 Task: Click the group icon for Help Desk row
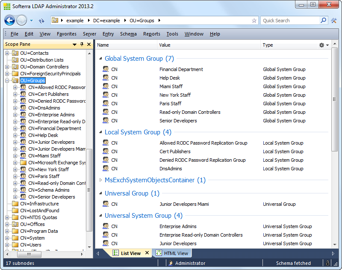[x=106, y=77]
